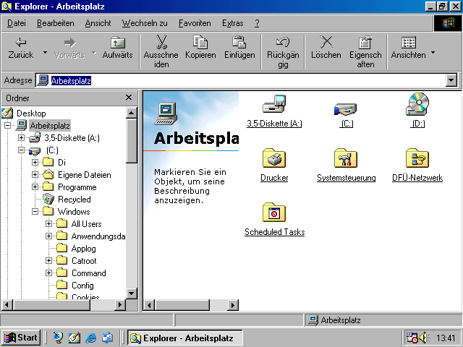463x347 pixels.
Task: Click the Löschen toolbar icon
Action: coord(326,42)
